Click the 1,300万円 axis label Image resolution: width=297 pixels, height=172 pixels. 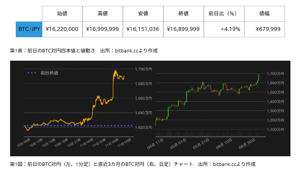pos(276,111)
